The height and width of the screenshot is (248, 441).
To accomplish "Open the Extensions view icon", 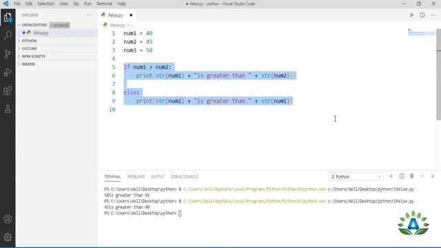I will point(8,90).
